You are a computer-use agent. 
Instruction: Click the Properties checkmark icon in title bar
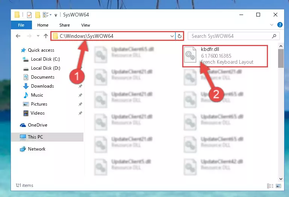coord(29,15)
